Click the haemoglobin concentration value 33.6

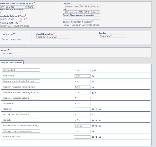tap(82, 93)
